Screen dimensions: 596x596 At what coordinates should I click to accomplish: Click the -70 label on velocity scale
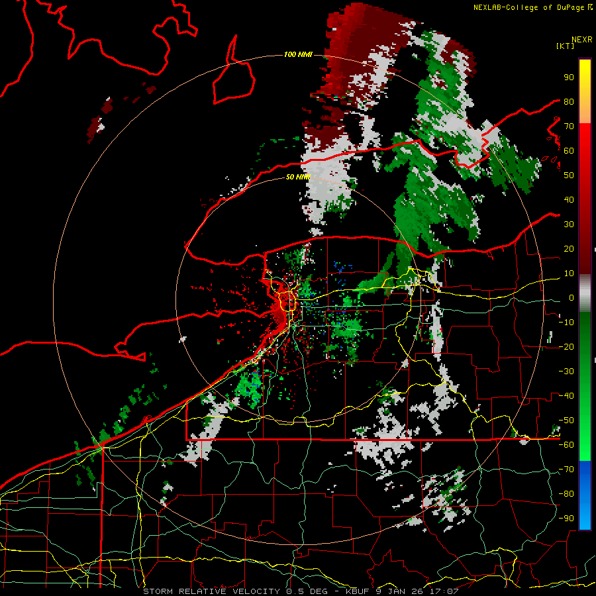566,470
